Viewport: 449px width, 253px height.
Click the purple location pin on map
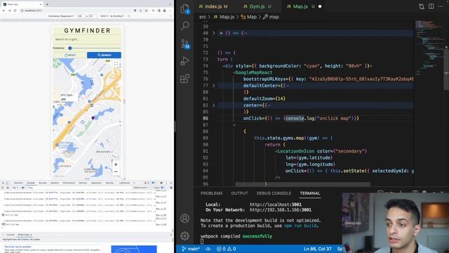click(93, 118)
